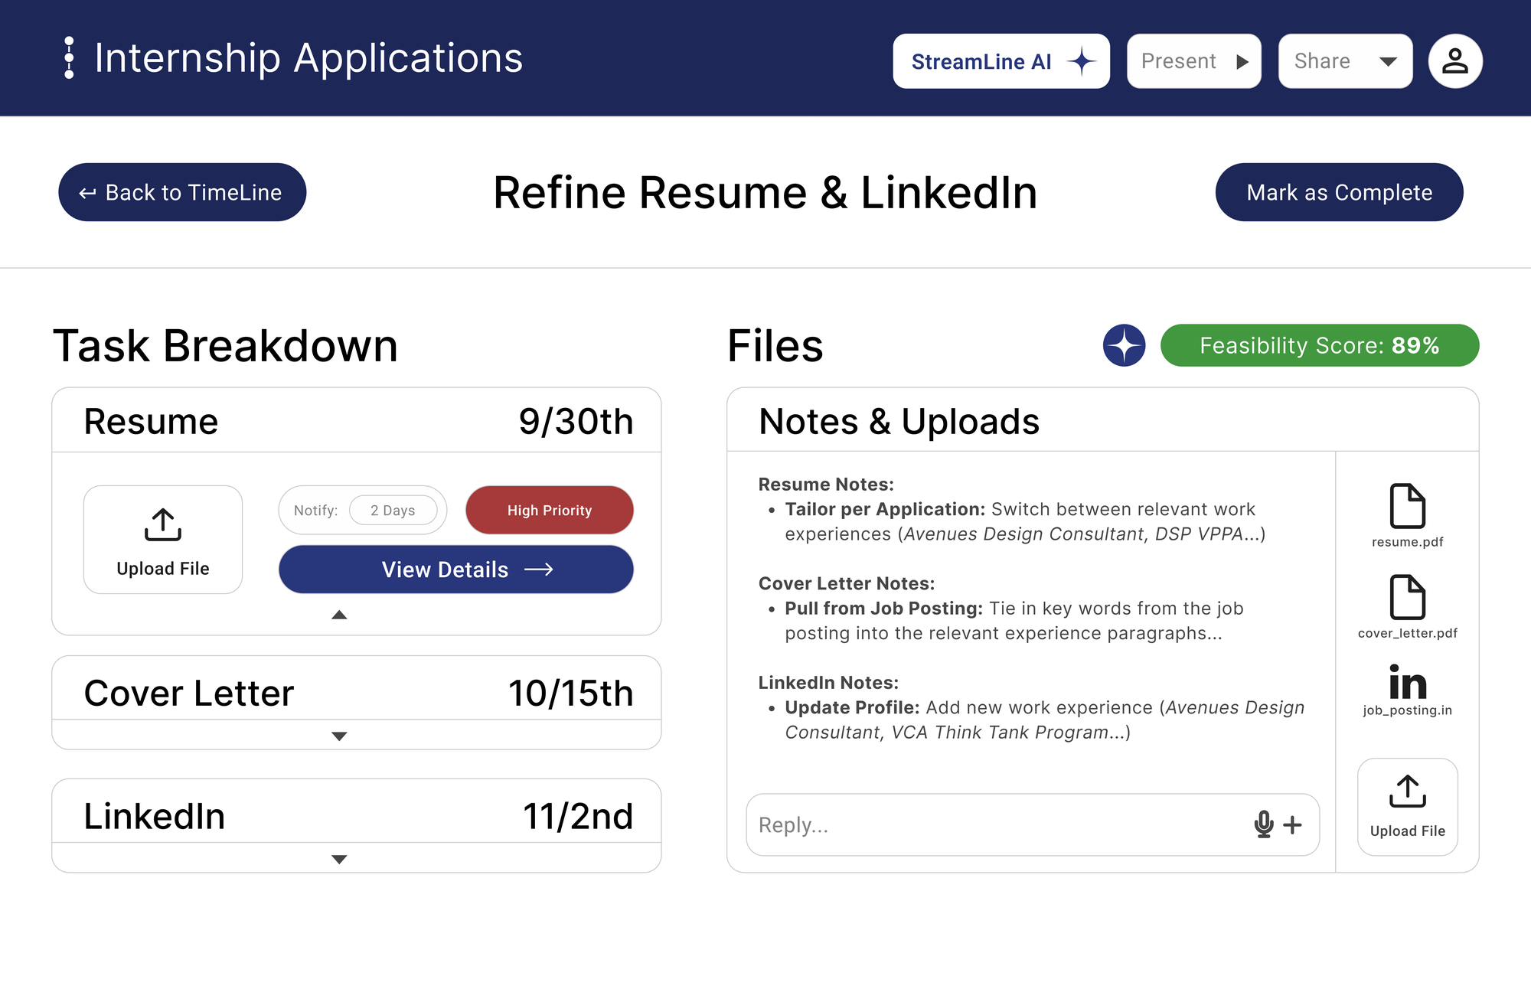Change the Notify 2 Days setting
This screenshot has height=989, width=1531.
click(393, 510)
